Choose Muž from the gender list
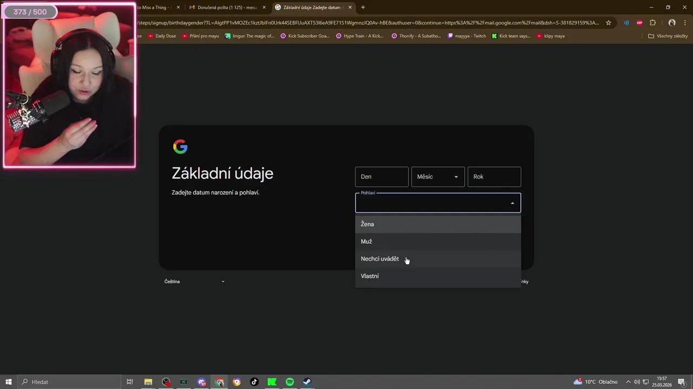Viewport: 693px width, 389px height. (x=438, y=242)
